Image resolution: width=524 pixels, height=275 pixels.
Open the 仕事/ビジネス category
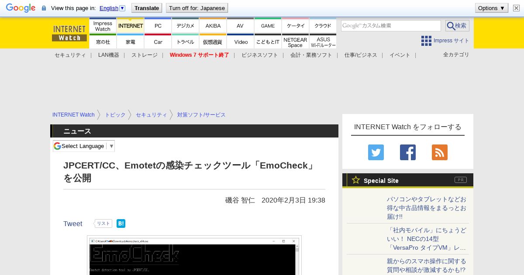coord(361,55)
